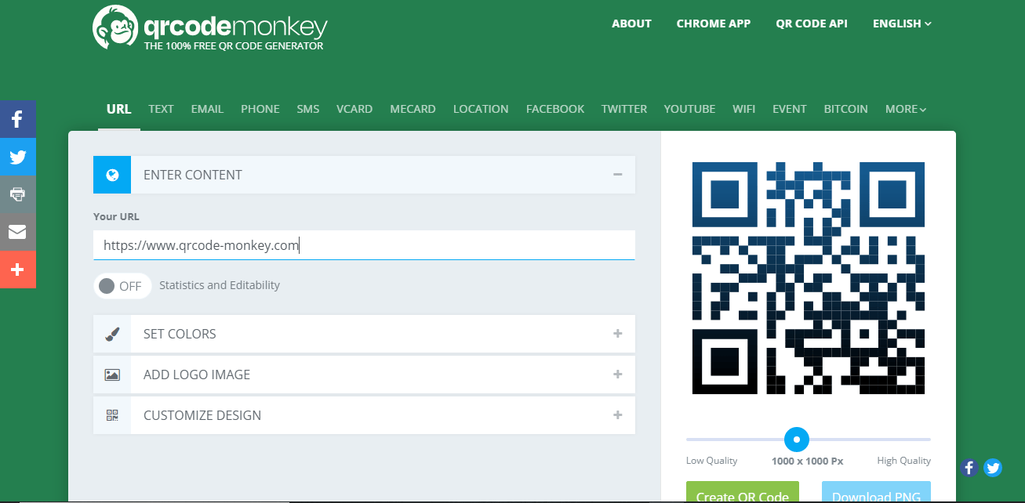Click small Twitter icon below QR preview
This screenshot has width=1025, height=503.
coord(993,468)
